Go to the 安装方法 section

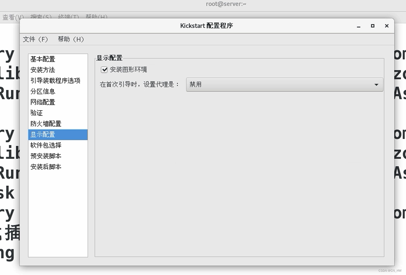point(58,70)
